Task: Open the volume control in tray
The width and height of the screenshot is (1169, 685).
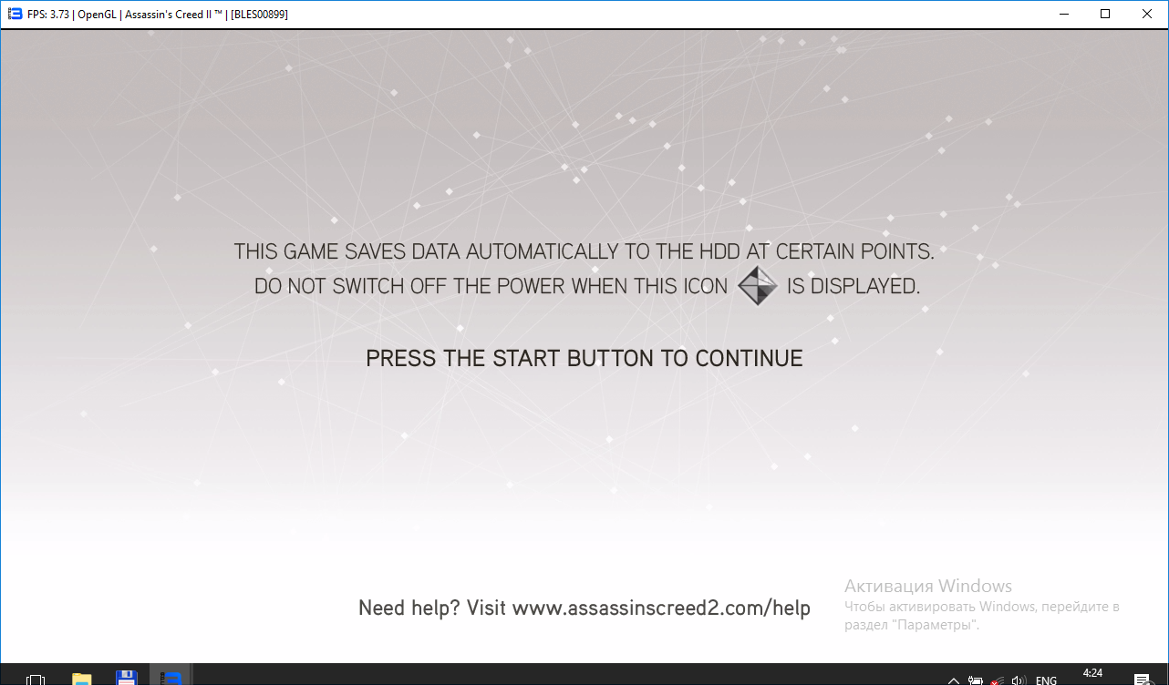Action: [1019, 680]
